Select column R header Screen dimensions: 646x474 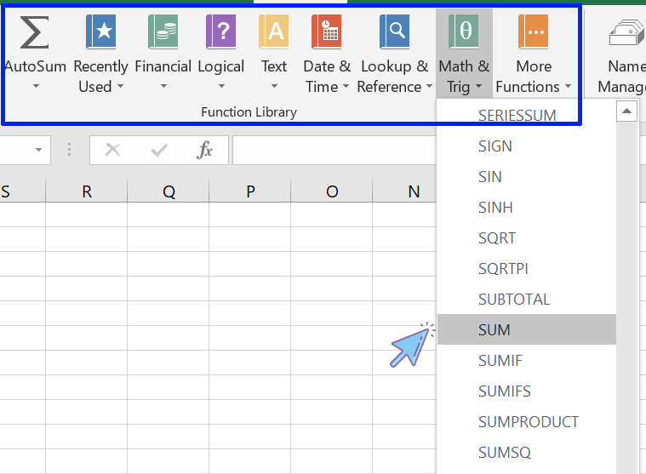87,191
